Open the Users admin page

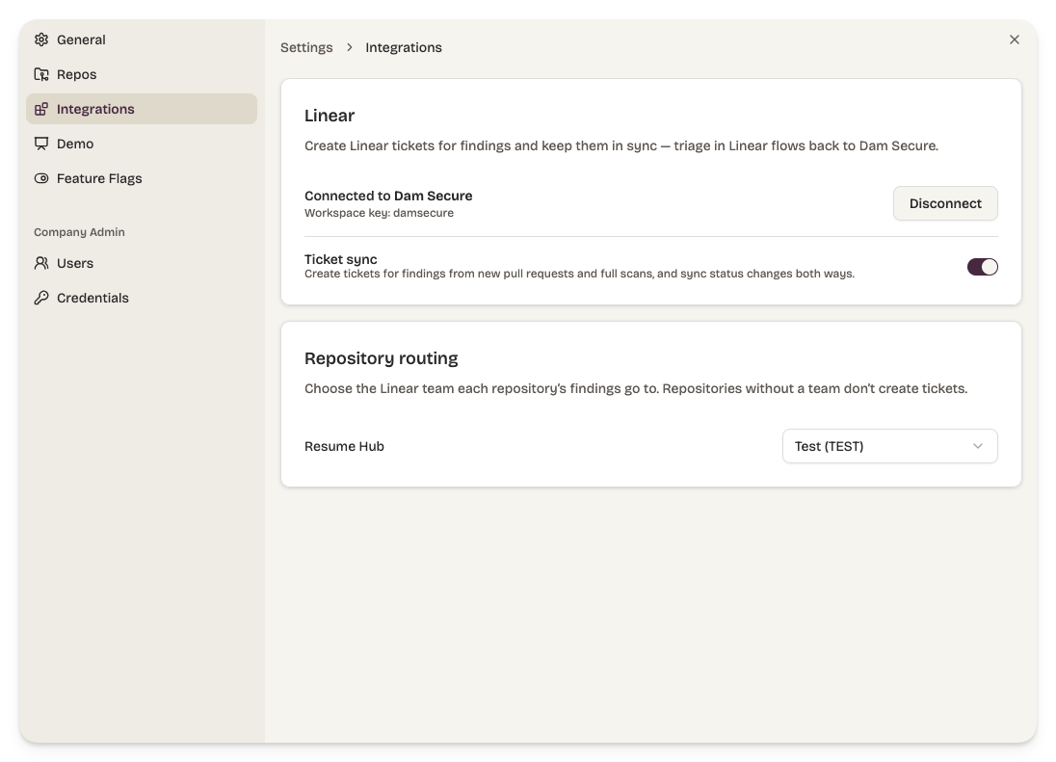pos(142,263)
